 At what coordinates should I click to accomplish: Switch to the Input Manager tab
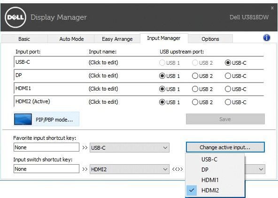coord(164,38)
